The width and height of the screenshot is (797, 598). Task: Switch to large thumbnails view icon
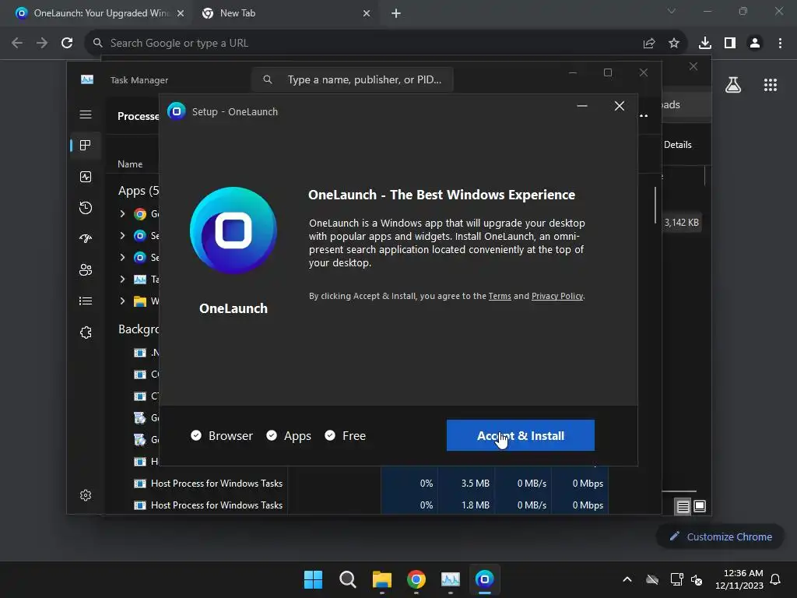(x=700, y=506)
